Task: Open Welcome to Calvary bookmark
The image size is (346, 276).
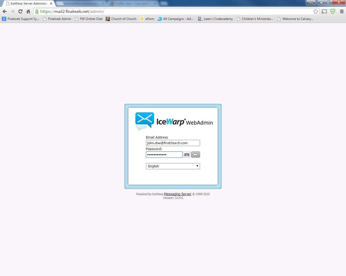Action: tap(295, 19)
